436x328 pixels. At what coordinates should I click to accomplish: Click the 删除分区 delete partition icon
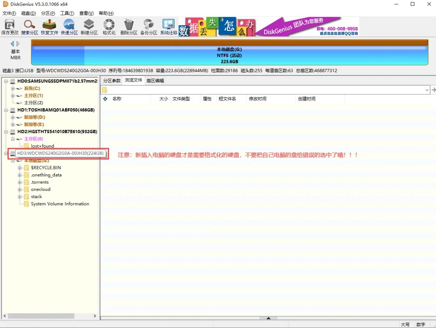[x=129, y=27]
